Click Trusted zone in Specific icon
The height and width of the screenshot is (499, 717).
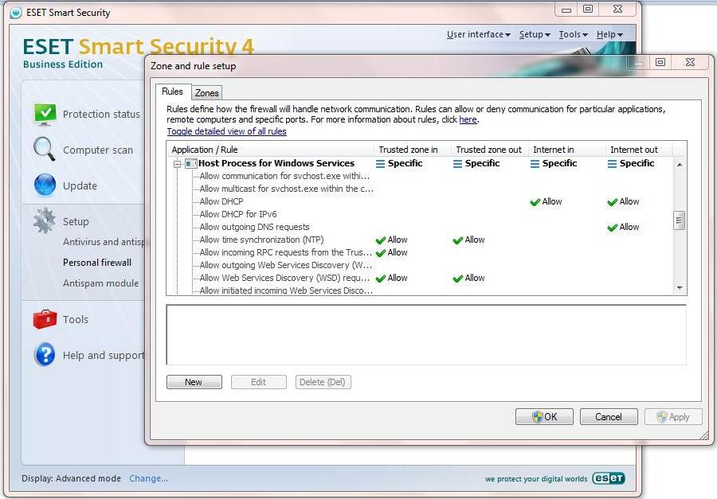click(x=380, y=164)
